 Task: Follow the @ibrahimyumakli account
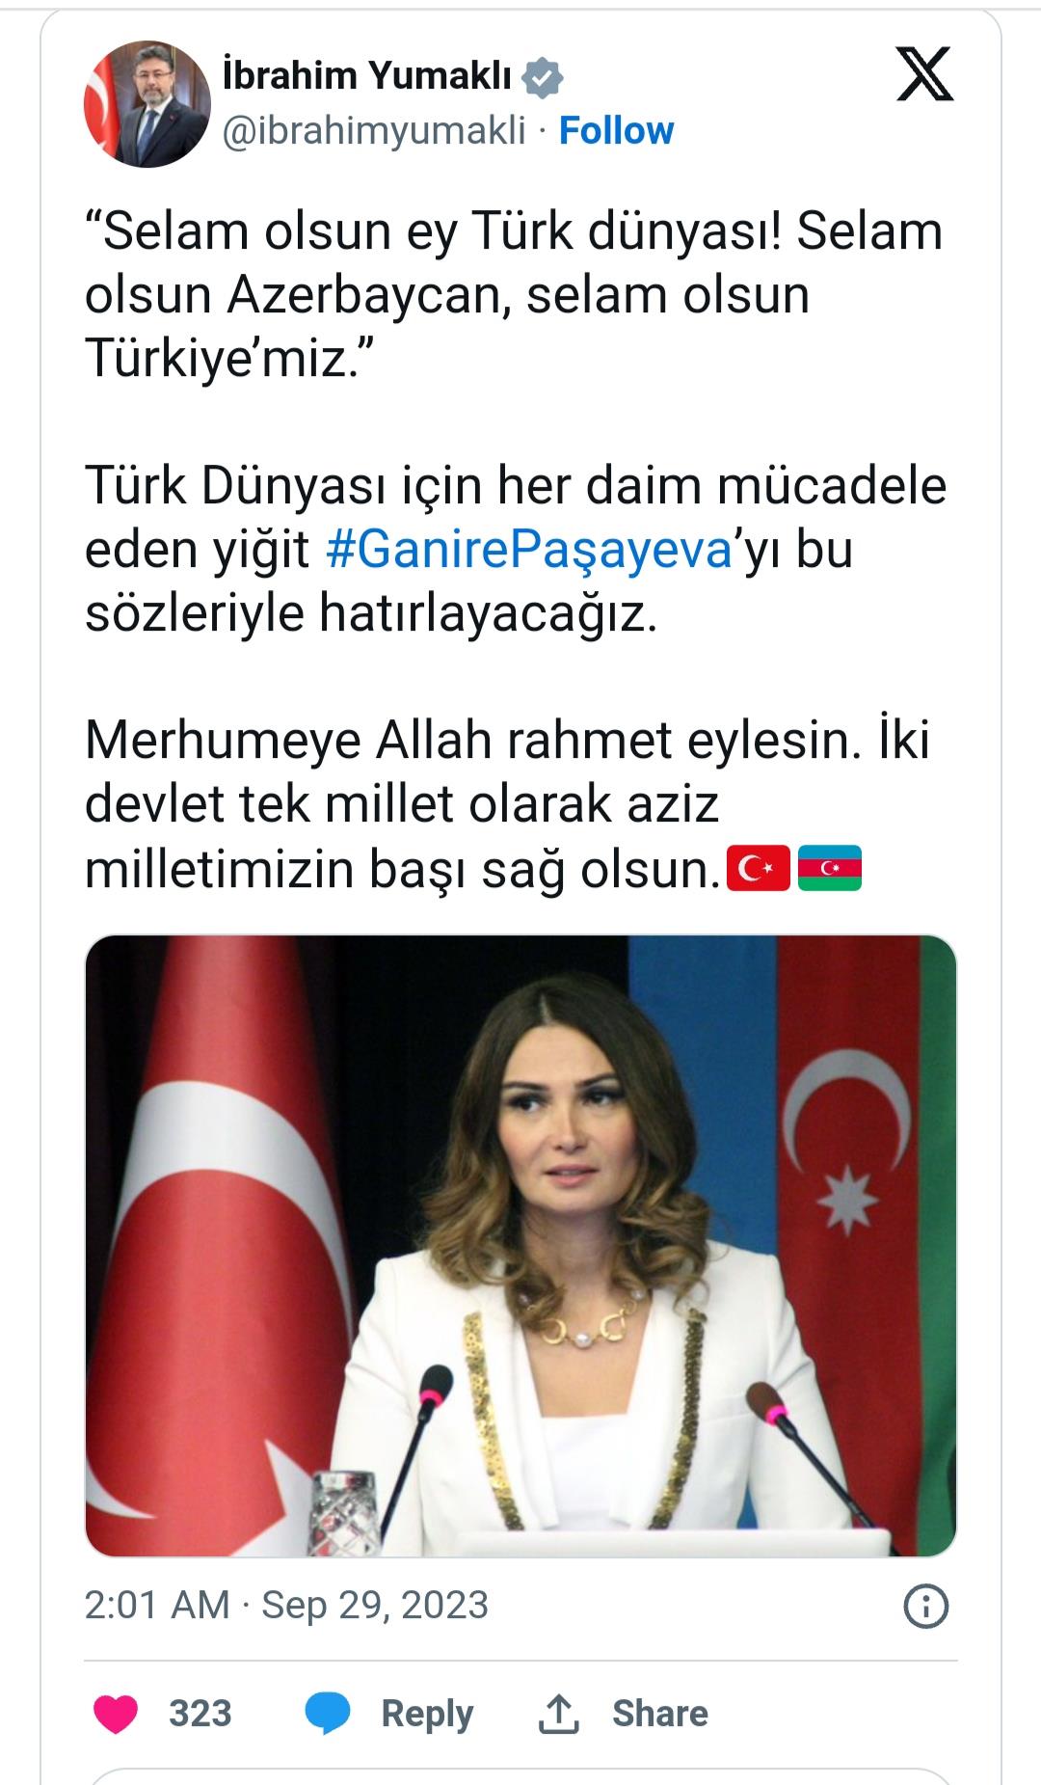pyautogui.click(x=616, y=131)
